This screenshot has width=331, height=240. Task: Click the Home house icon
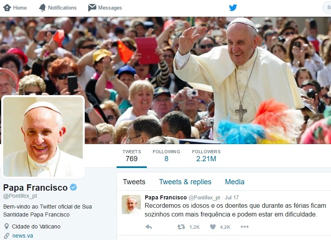click(x=7, y=8)
